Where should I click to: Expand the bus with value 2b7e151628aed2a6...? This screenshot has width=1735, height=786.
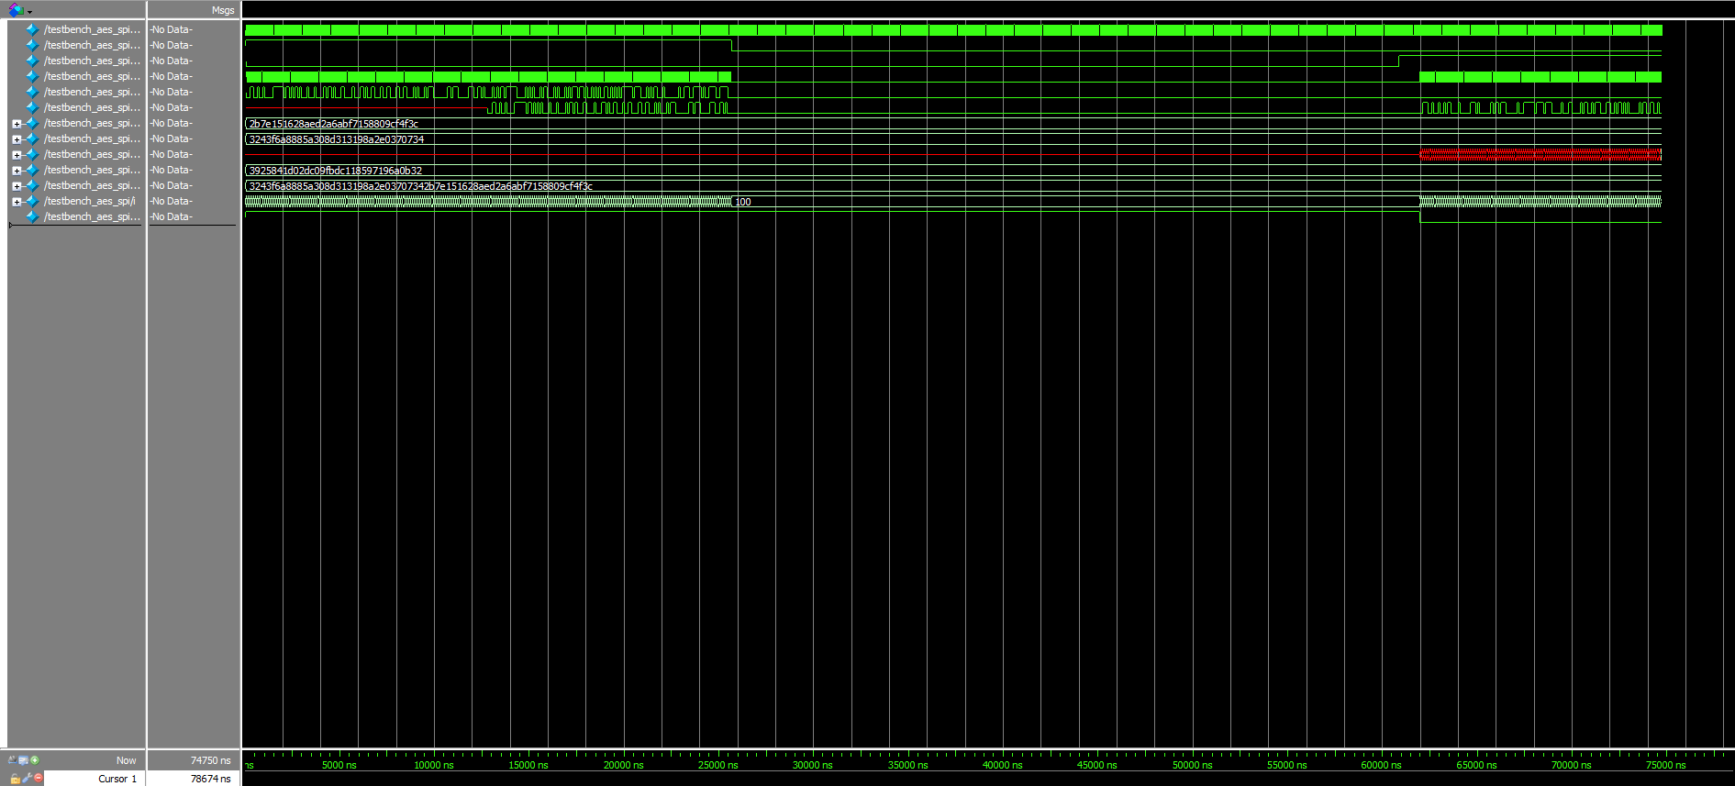point(17,124)
